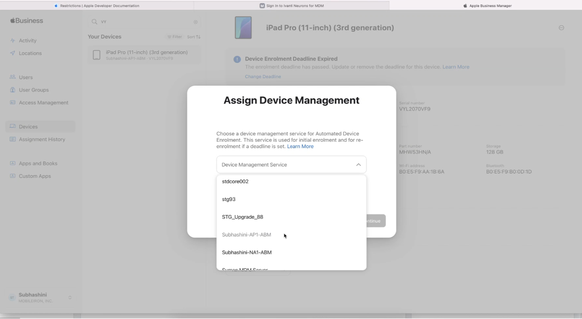Screen dimensions: 582x319
Task: Click the device actions circle icon top-right
Action: coord(561,27)
